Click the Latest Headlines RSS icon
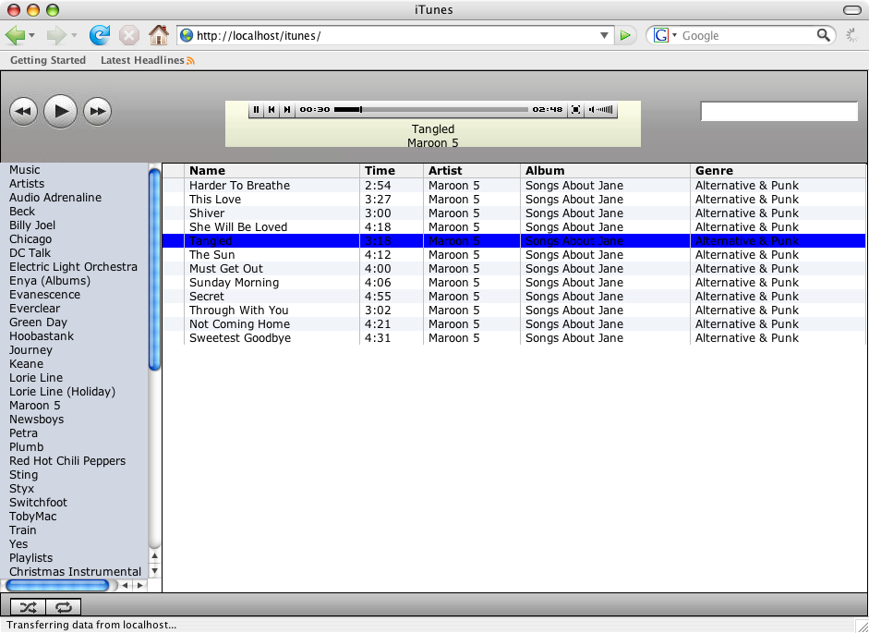 tap(190, 60)
